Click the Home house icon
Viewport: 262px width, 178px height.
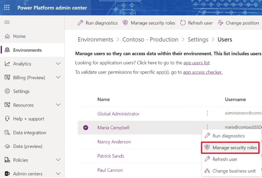[7, 36]
